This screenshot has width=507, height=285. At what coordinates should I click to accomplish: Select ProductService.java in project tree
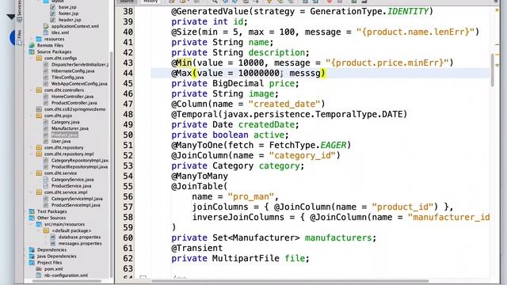[x=71, y=186]
